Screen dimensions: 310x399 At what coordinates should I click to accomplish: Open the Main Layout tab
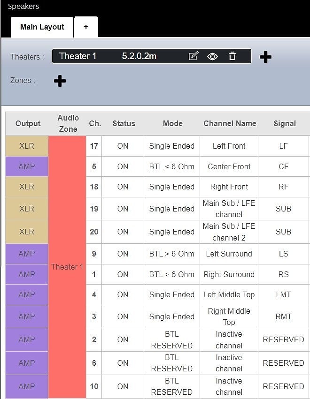click(x=42, y=27)
